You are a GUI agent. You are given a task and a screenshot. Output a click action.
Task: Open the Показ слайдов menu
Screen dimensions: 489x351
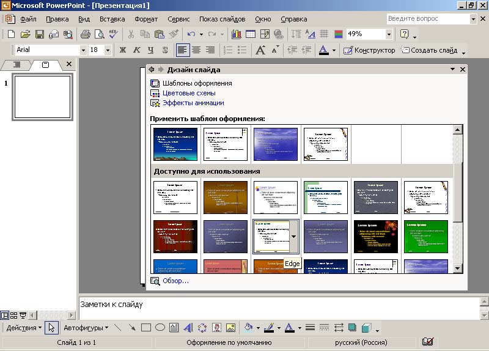tap(222, 19)
